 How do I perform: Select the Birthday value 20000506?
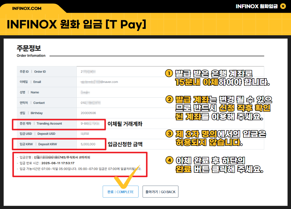click(88, 113)
